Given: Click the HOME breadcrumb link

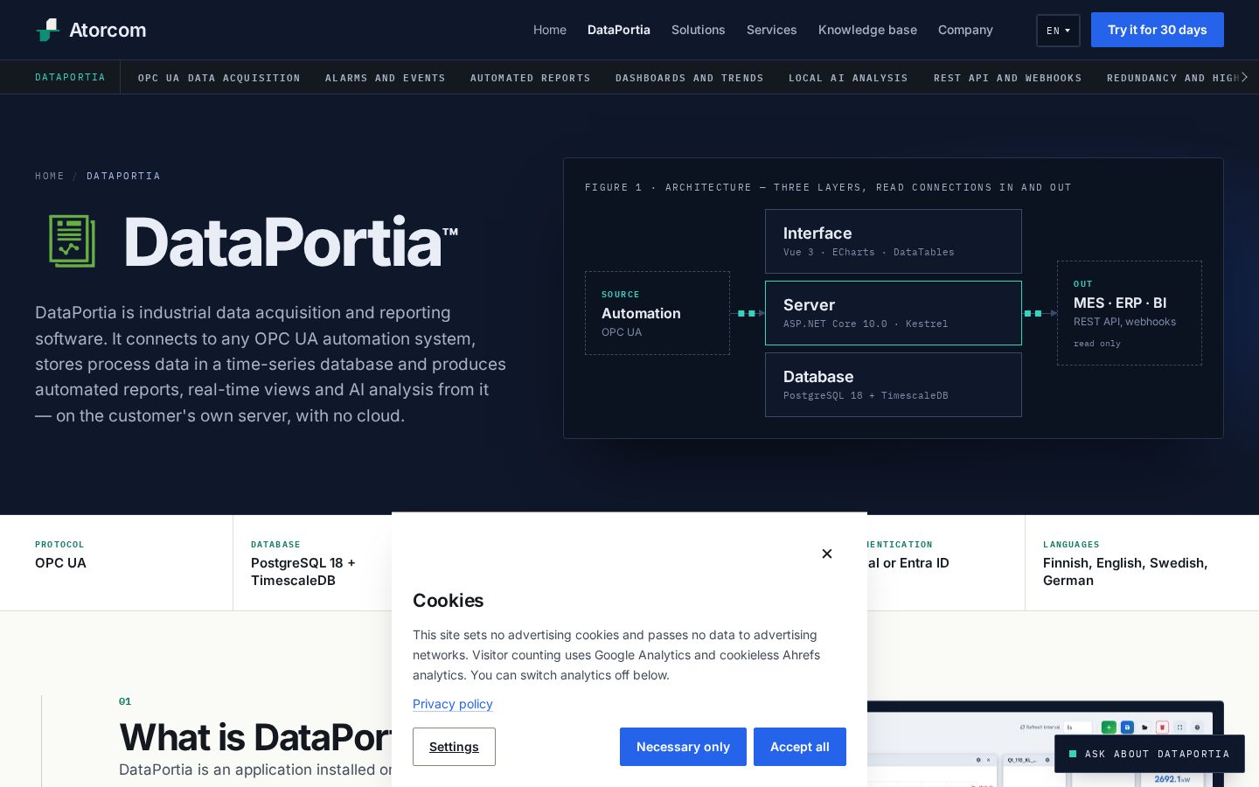Looking at the screenshot, I should pyautogui.click(x=50, y=176).
